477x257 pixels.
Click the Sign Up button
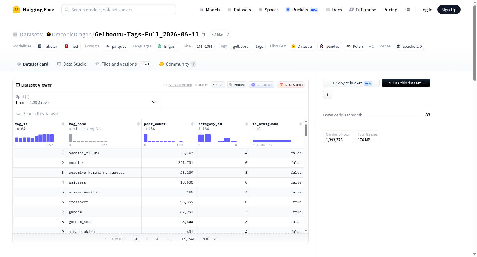[449, 10]
